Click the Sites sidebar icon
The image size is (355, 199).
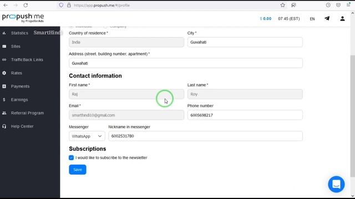(4, 46)
